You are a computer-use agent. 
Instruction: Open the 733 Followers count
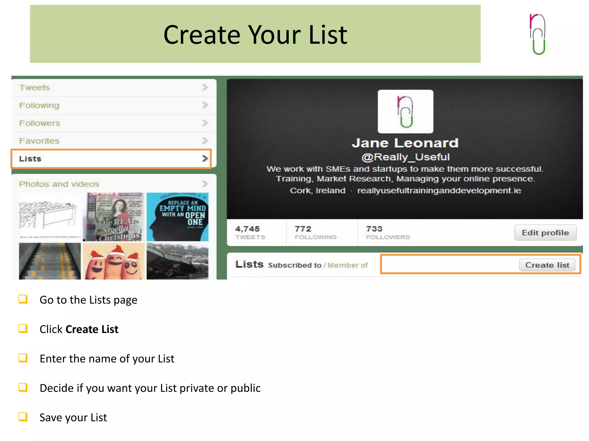point(388,233)
